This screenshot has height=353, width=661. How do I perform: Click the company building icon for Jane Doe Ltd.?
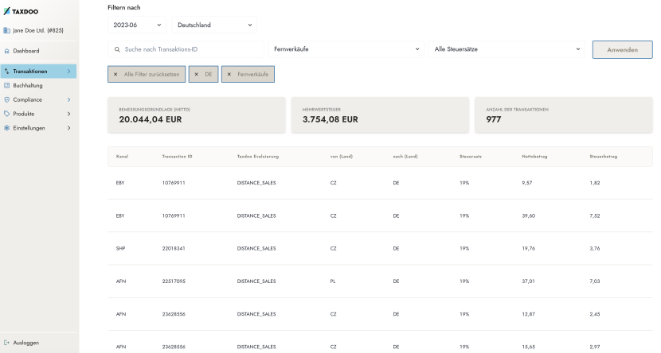tap(6, 30)
